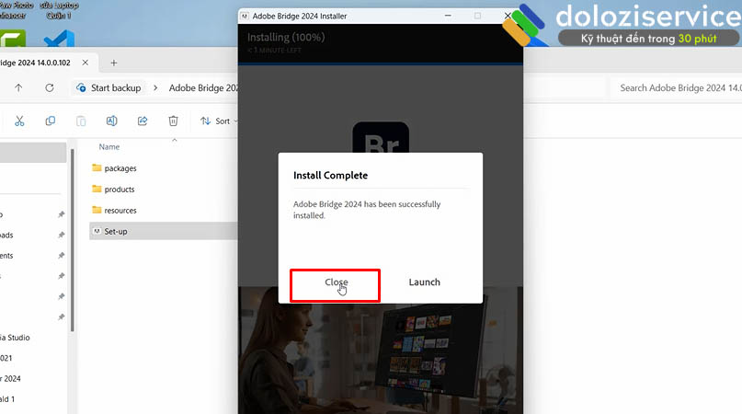Viewport: 742px width, 414px height.
Task: Click the Paste icon in Explorer toolbar
Action: pyautogui.click(x=81, y=121)
